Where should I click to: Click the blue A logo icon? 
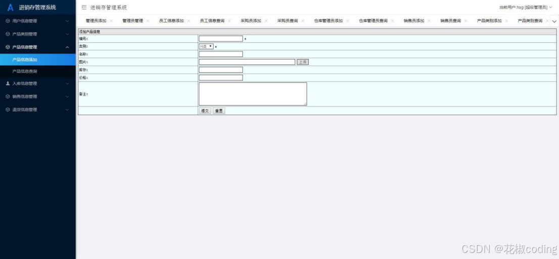pyautogui.click(x=10, y=8)
